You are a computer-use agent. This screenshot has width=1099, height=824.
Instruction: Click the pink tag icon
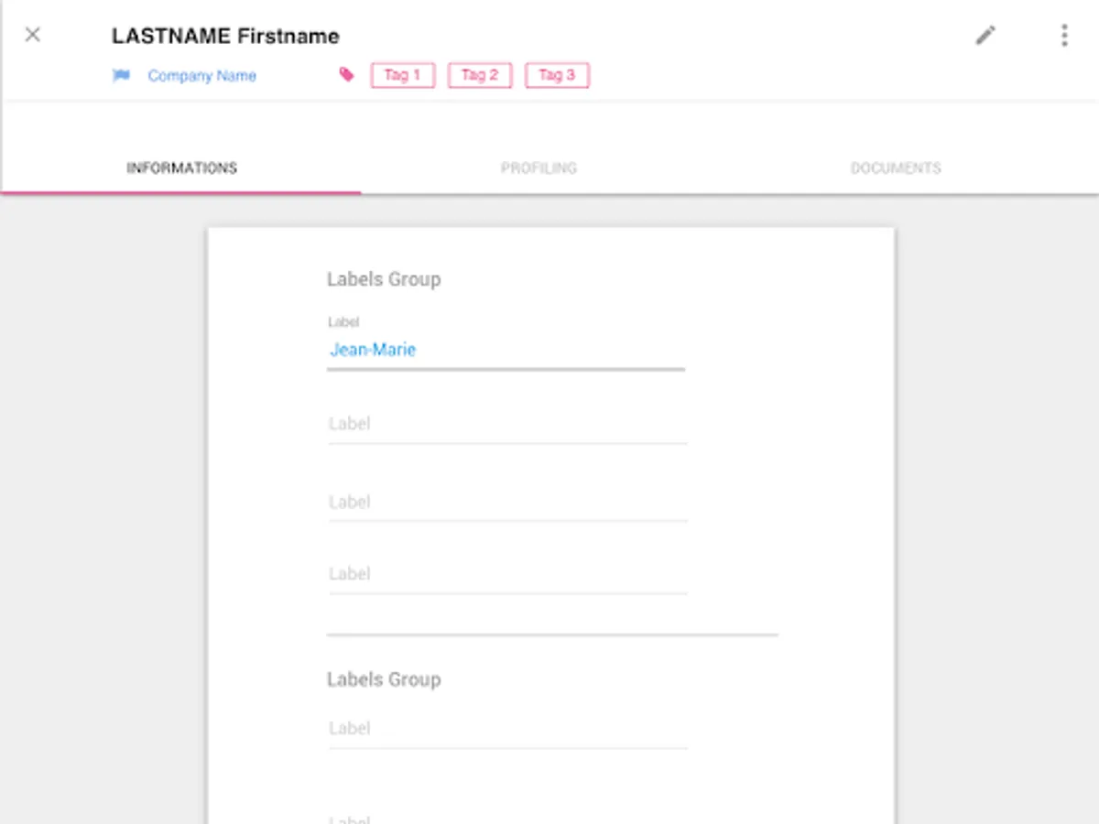346,75
